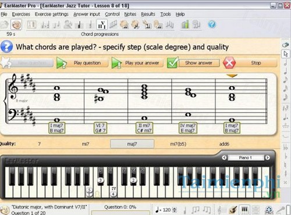Click the IV maj7 E maj7 chord label
The width and height of the screenshot is (291, 215).
(x=188, y=128)
